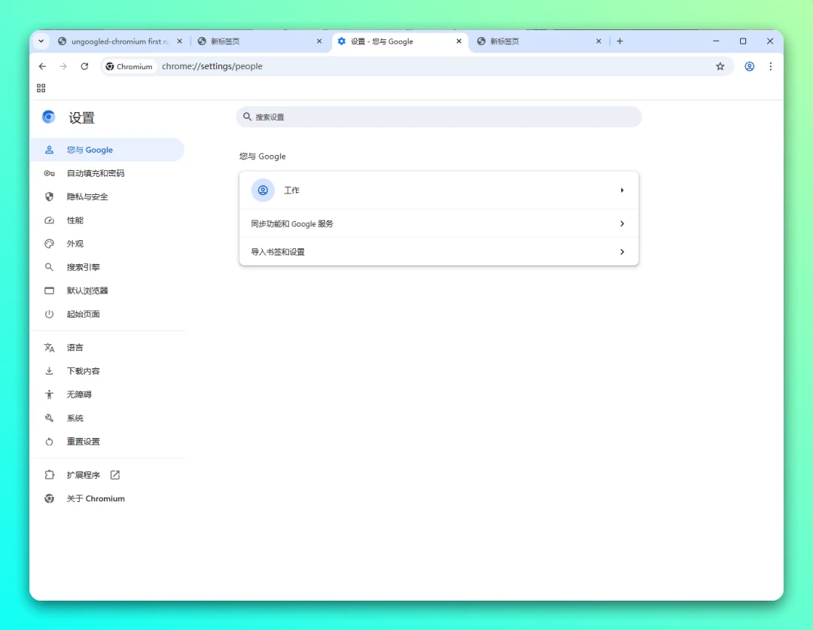Click the bookmark star icon

tap(720, 66)
